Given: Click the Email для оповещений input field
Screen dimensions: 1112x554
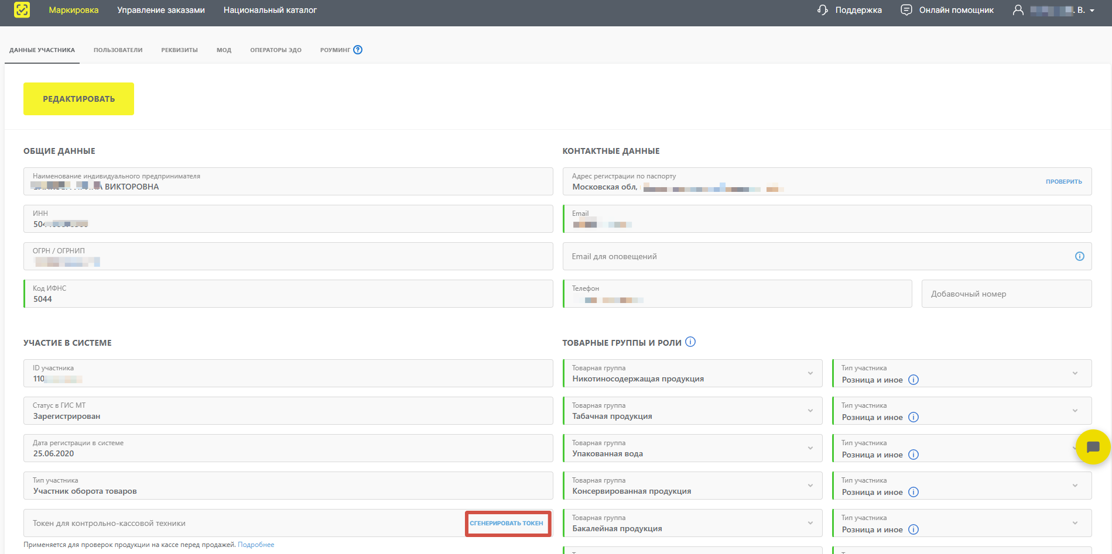Looking at the screenshot, I should pos(827,256).
